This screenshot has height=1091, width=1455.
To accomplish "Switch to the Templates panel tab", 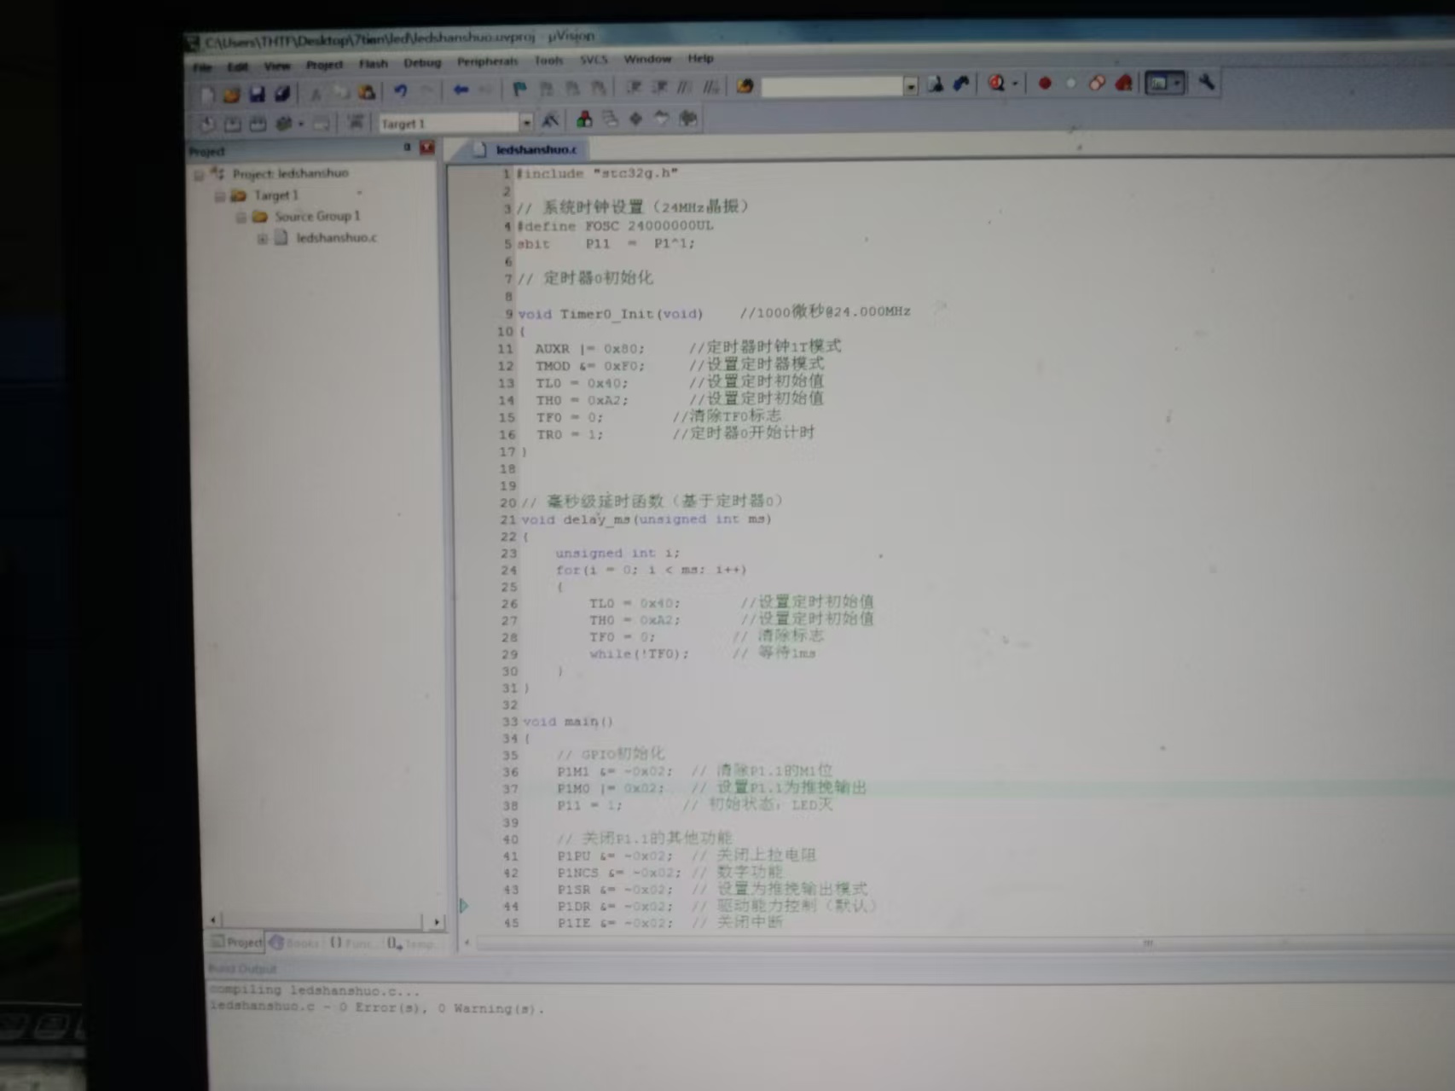I will [411, 943].
